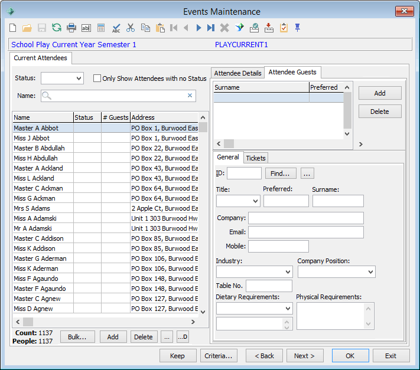
Task: Click the # Guests column header
Action: (116, 117)
